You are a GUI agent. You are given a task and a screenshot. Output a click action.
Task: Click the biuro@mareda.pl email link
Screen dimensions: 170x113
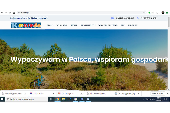[125, 18]
